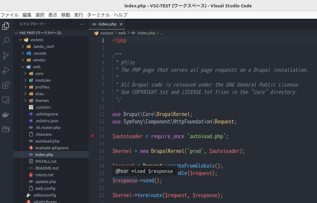This screenshot has height=203, width=317.
Task: Select the index.php editor tab
Action: 107,24
